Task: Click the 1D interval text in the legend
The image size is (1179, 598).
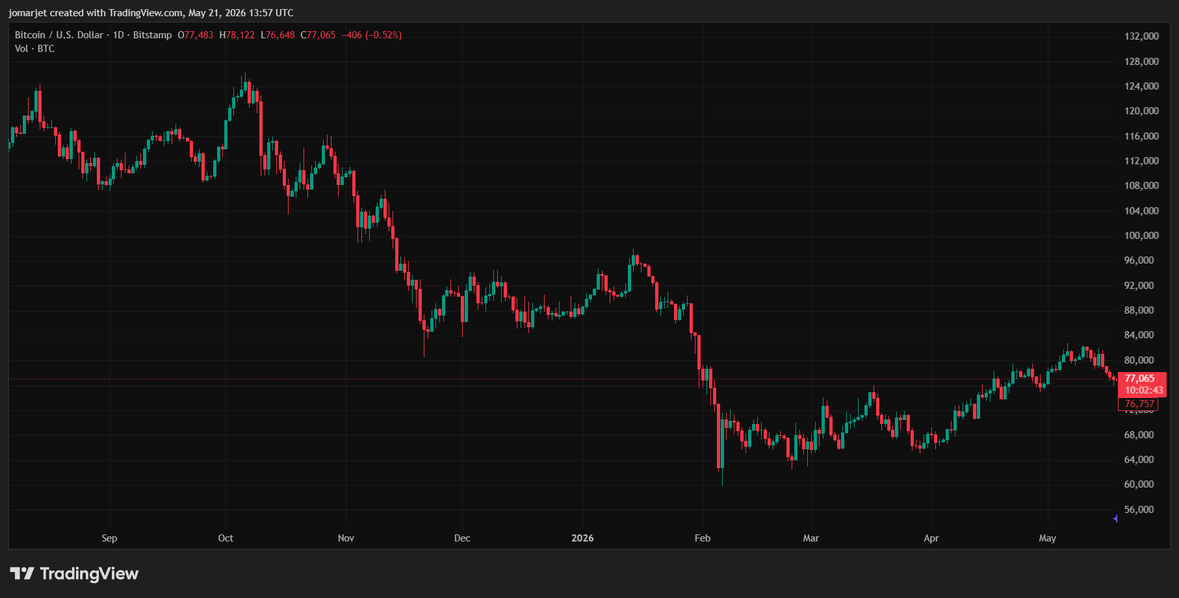Action: click(x=118, y=35)
